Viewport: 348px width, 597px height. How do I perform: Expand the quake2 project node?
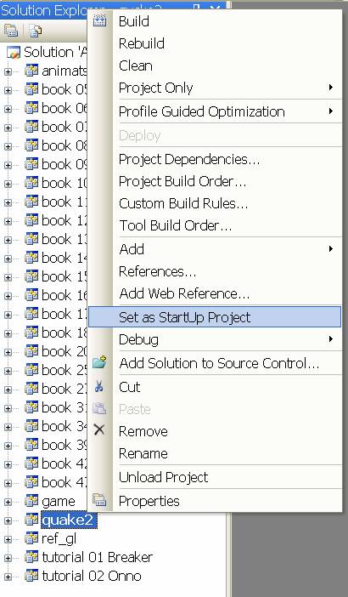tap(8, 520)
